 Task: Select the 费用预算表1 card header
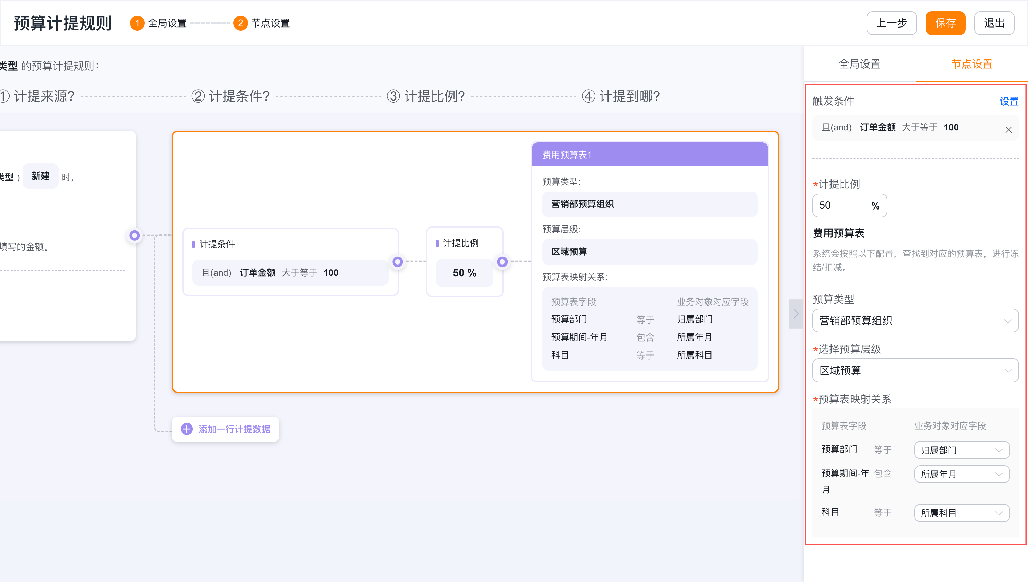tap(649, 154)
